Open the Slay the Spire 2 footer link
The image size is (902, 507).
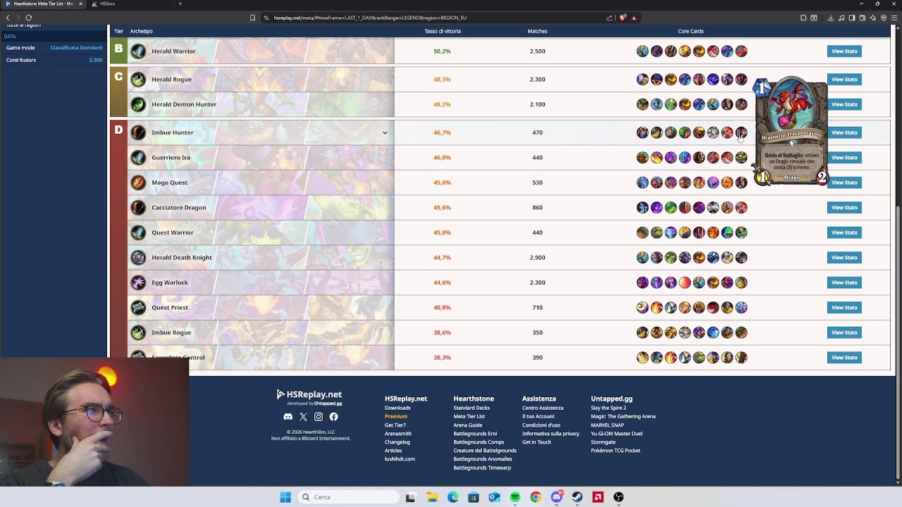[x=608, y=408]
